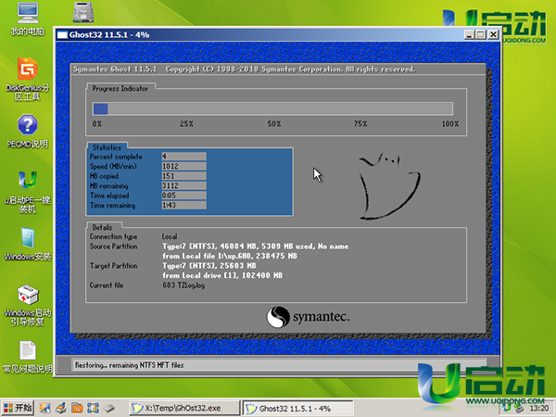
Task: Open the PECMD说明 help icon
Action: tap(28, 128)
